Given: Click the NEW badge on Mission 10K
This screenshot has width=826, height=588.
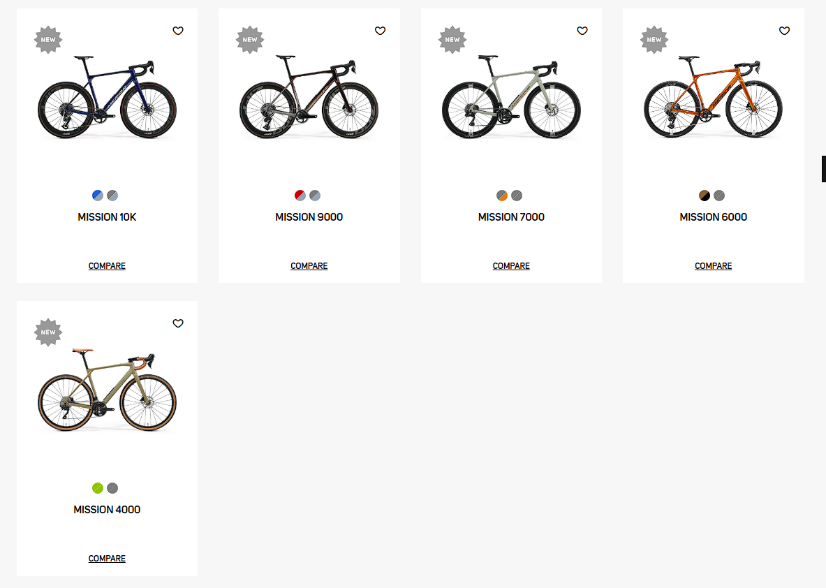Looking at the screenshot, I should [48, 40].
